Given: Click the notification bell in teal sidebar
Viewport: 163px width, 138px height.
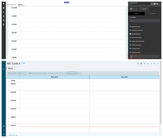Looking at the screenshot, I should click(x=4, y=130).
